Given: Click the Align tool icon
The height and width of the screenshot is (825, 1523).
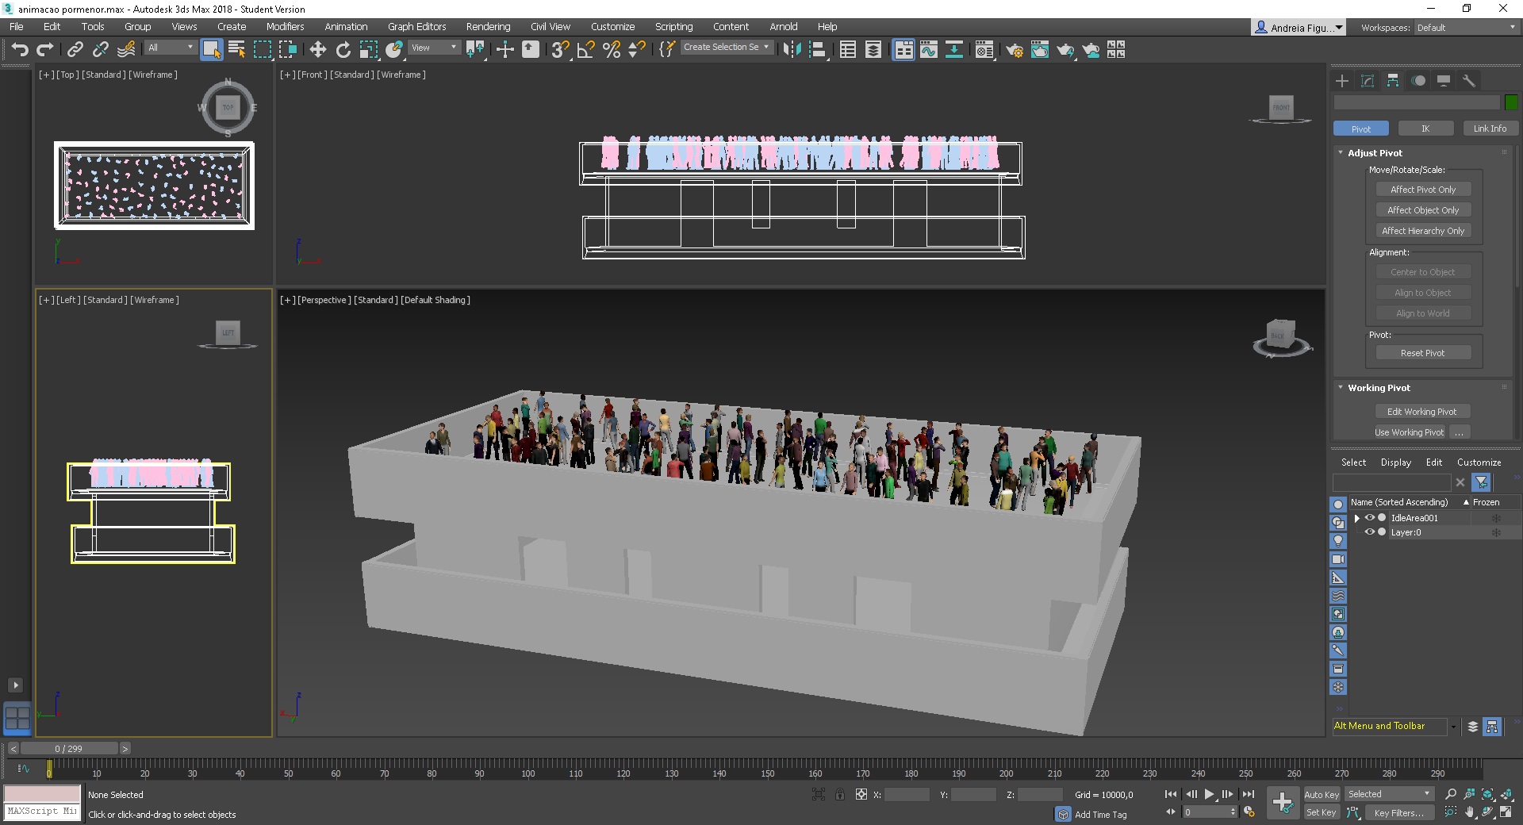Looking at the screenshot, I should 817,50.
